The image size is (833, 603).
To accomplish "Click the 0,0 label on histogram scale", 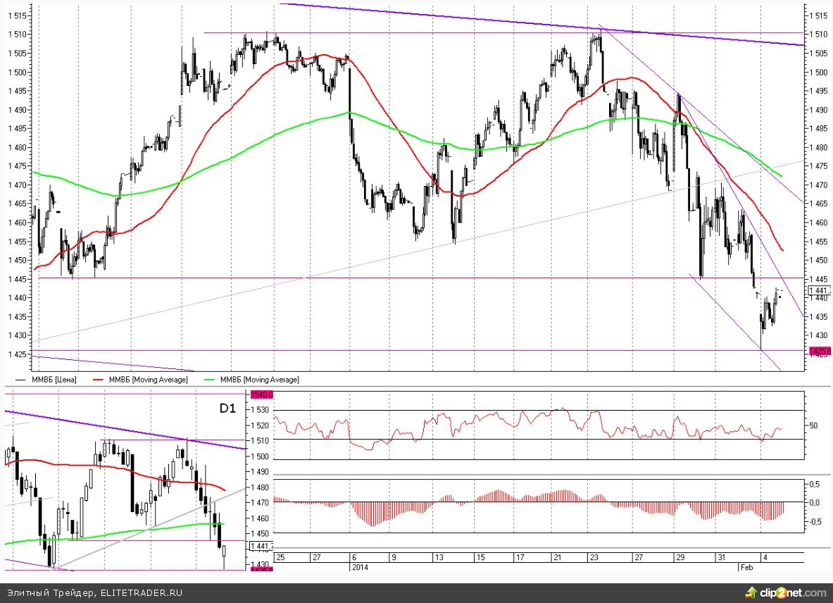I will (x=813, y=503).
